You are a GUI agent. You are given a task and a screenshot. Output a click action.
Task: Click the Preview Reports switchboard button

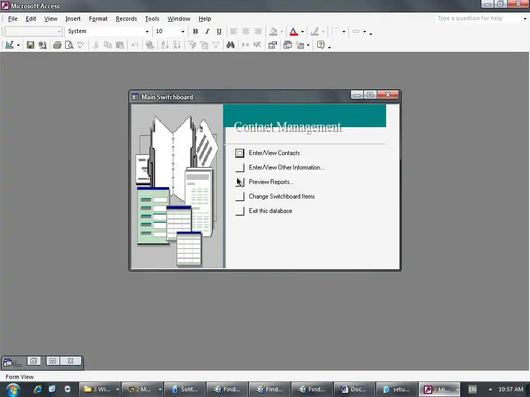pos(240,182)
